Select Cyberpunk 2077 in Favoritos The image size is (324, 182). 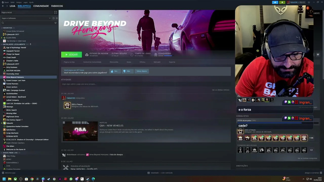(13, 34)
